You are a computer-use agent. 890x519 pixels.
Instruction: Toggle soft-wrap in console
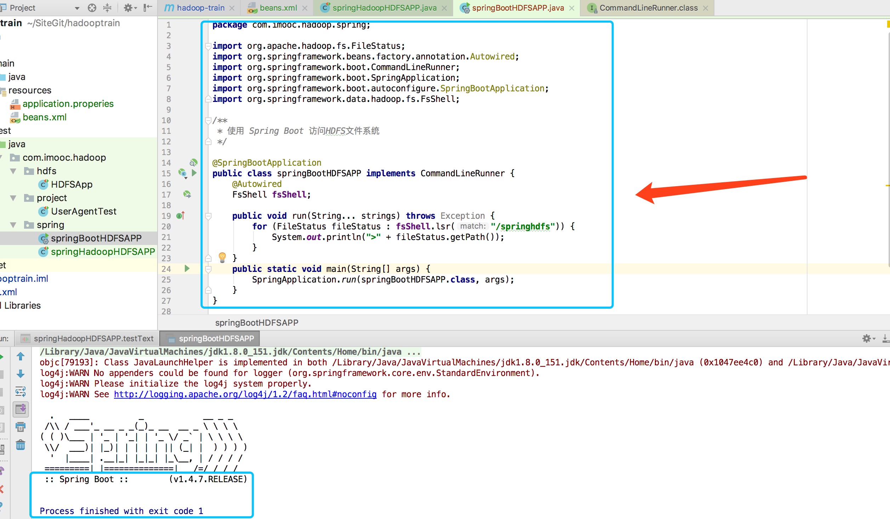pyautogui.click(x=21, y=392)
